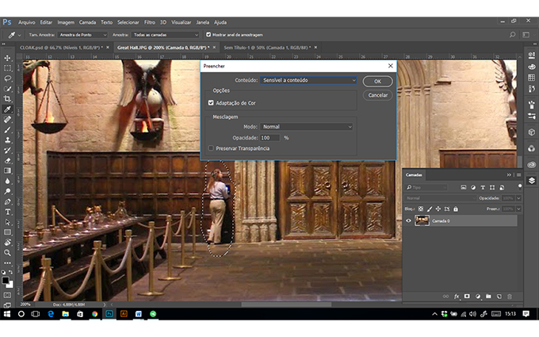Delete layer with trash icon
Viewport: 539px width, 337px height.
tap(510, 296)
